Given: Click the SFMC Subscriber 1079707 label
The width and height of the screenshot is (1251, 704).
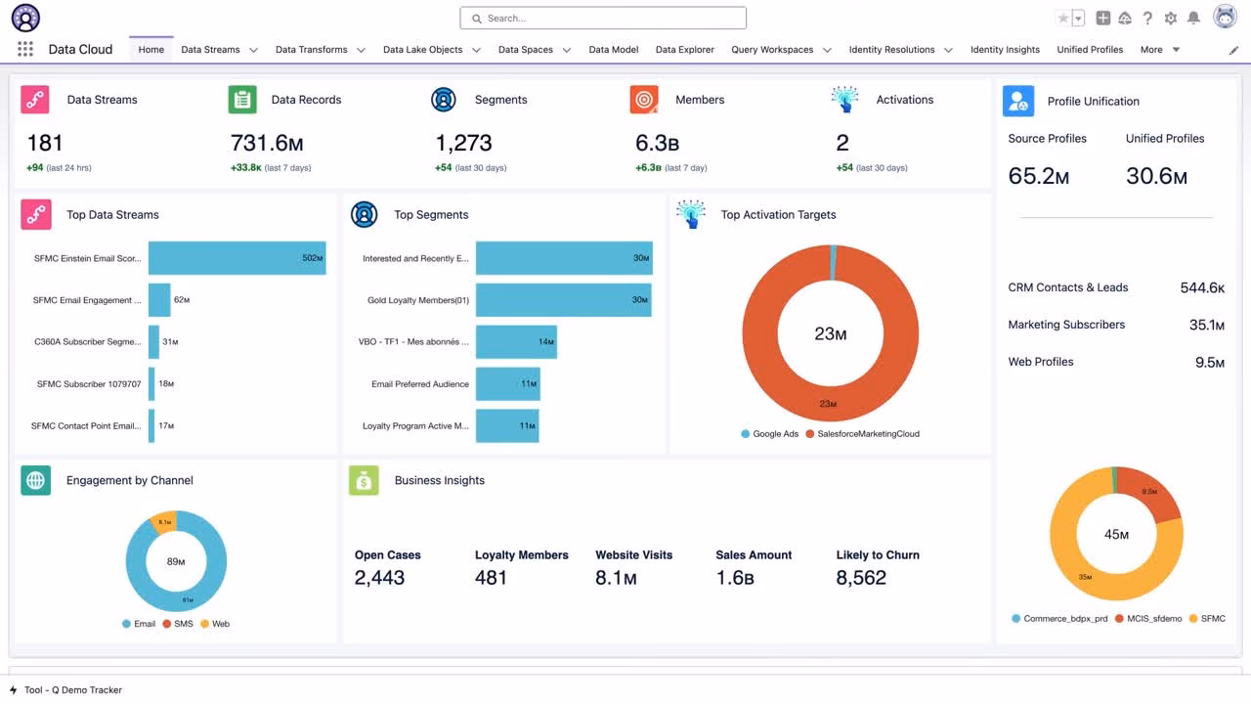Looking at the screenshot, I should [89, 384].
